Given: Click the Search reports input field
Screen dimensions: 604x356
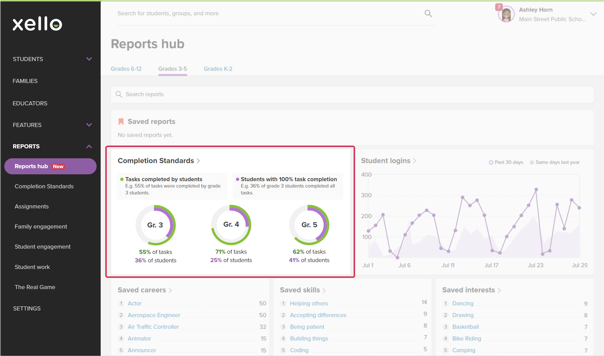Looking at the screenshot, I should pos(352,94).
